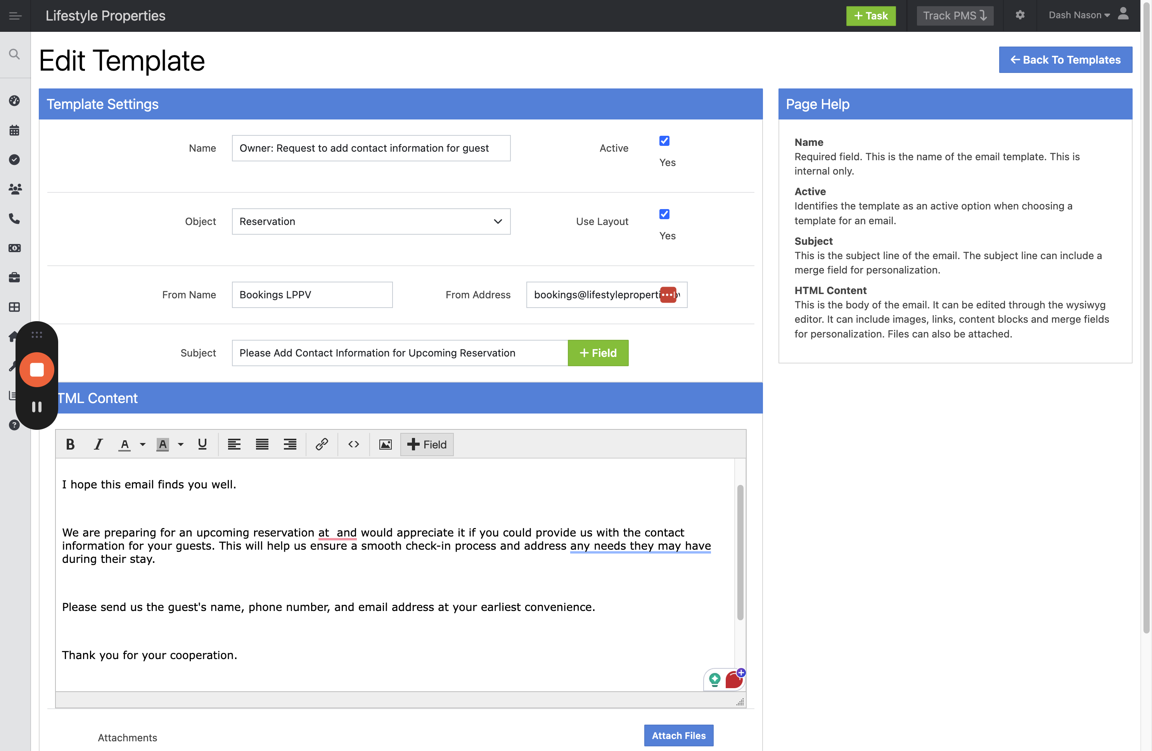Open the table grid sidebar icon
1152x751 pixels.
[x=14, y=307]
